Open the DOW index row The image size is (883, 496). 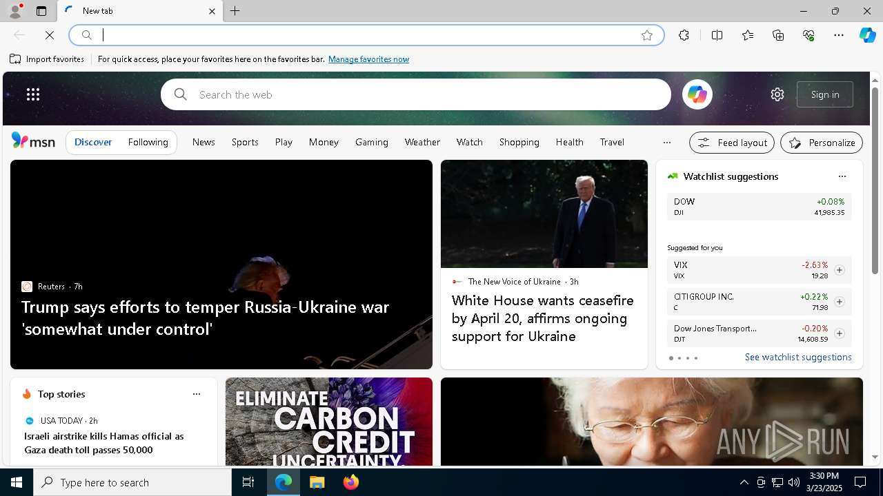[x=759, y=207]
